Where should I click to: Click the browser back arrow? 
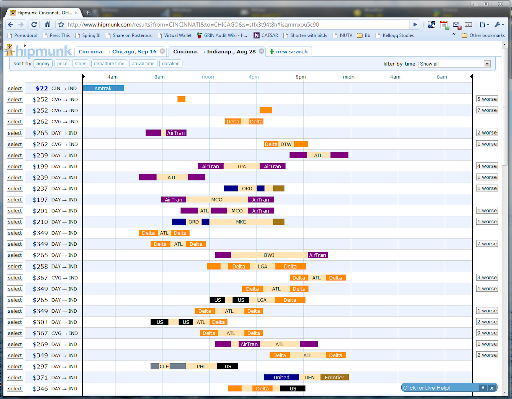click(x=10, y=25)
